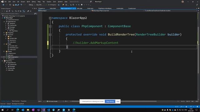This screenshot has height=112, width=200.
Task: Click the browser refresh toolbar icon
Action: pos(59,5)
